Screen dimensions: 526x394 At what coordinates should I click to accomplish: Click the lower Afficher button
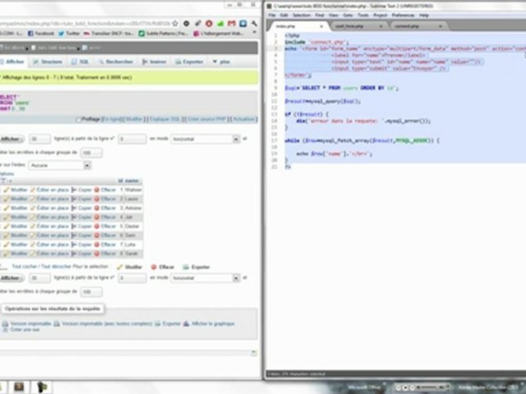[x=11, y=278]
